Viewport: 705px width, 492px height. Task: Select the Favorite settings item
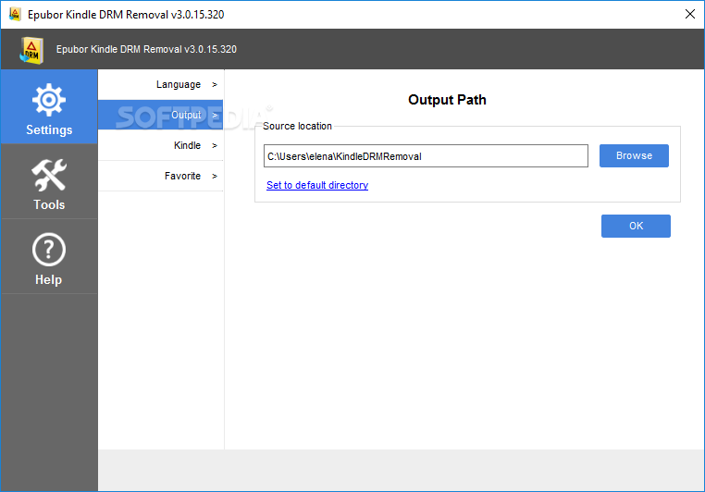coord(161,176)
